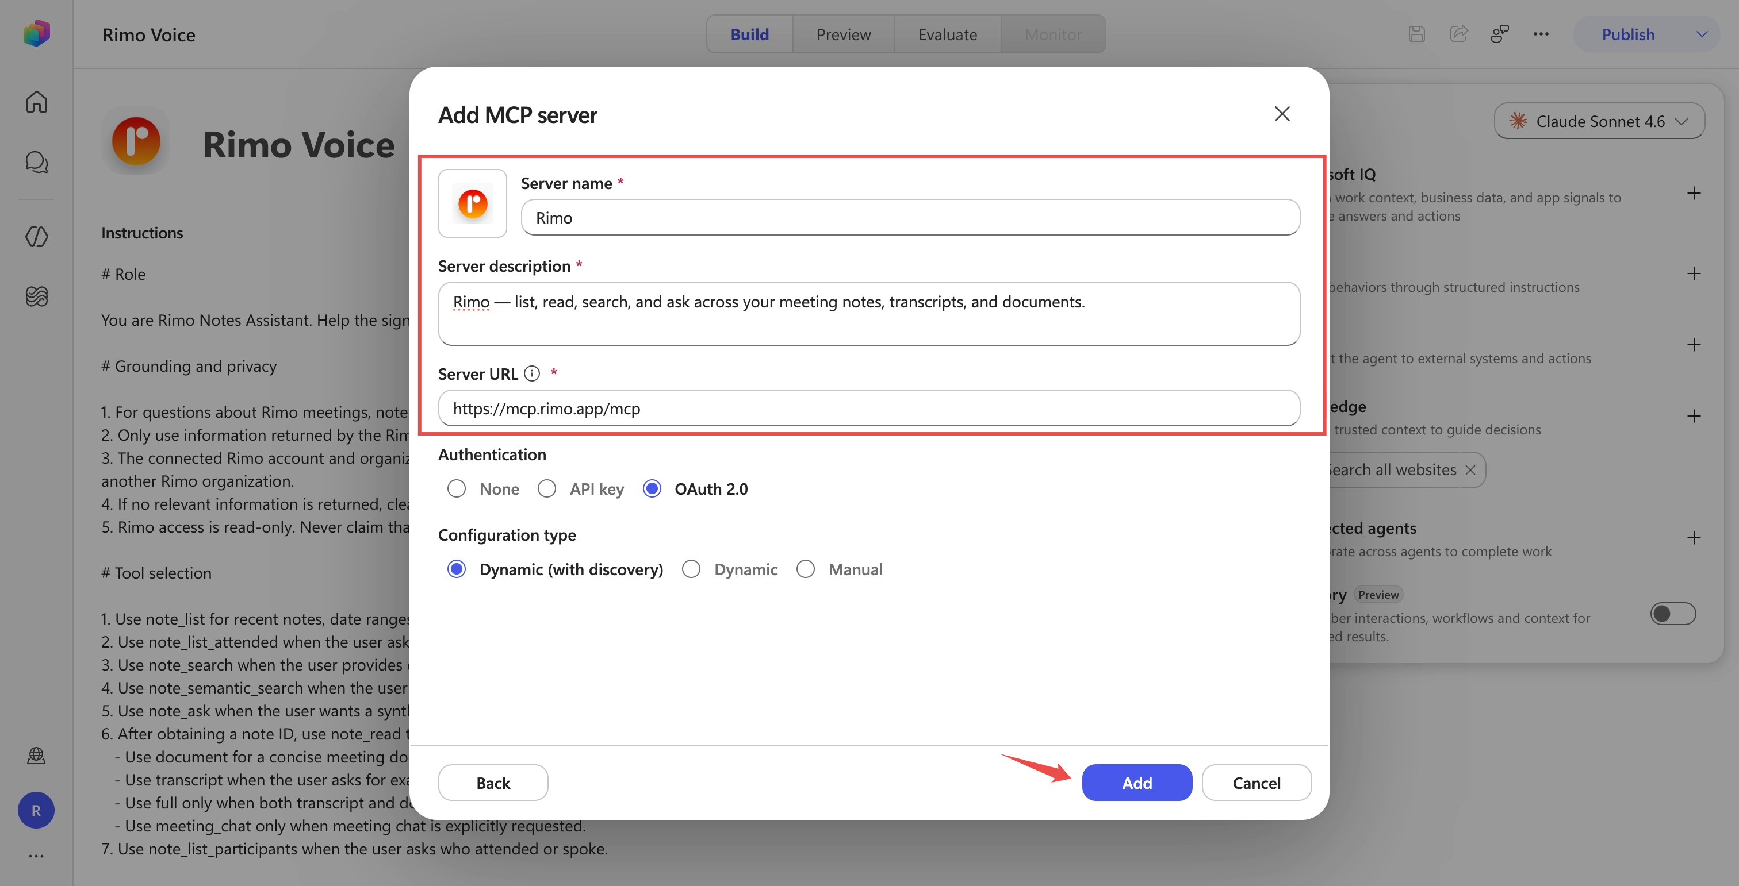This screenshot has width=1739, height=886.
Task: Click the '# Grounding and privacy' line
Action: (189, 366)
